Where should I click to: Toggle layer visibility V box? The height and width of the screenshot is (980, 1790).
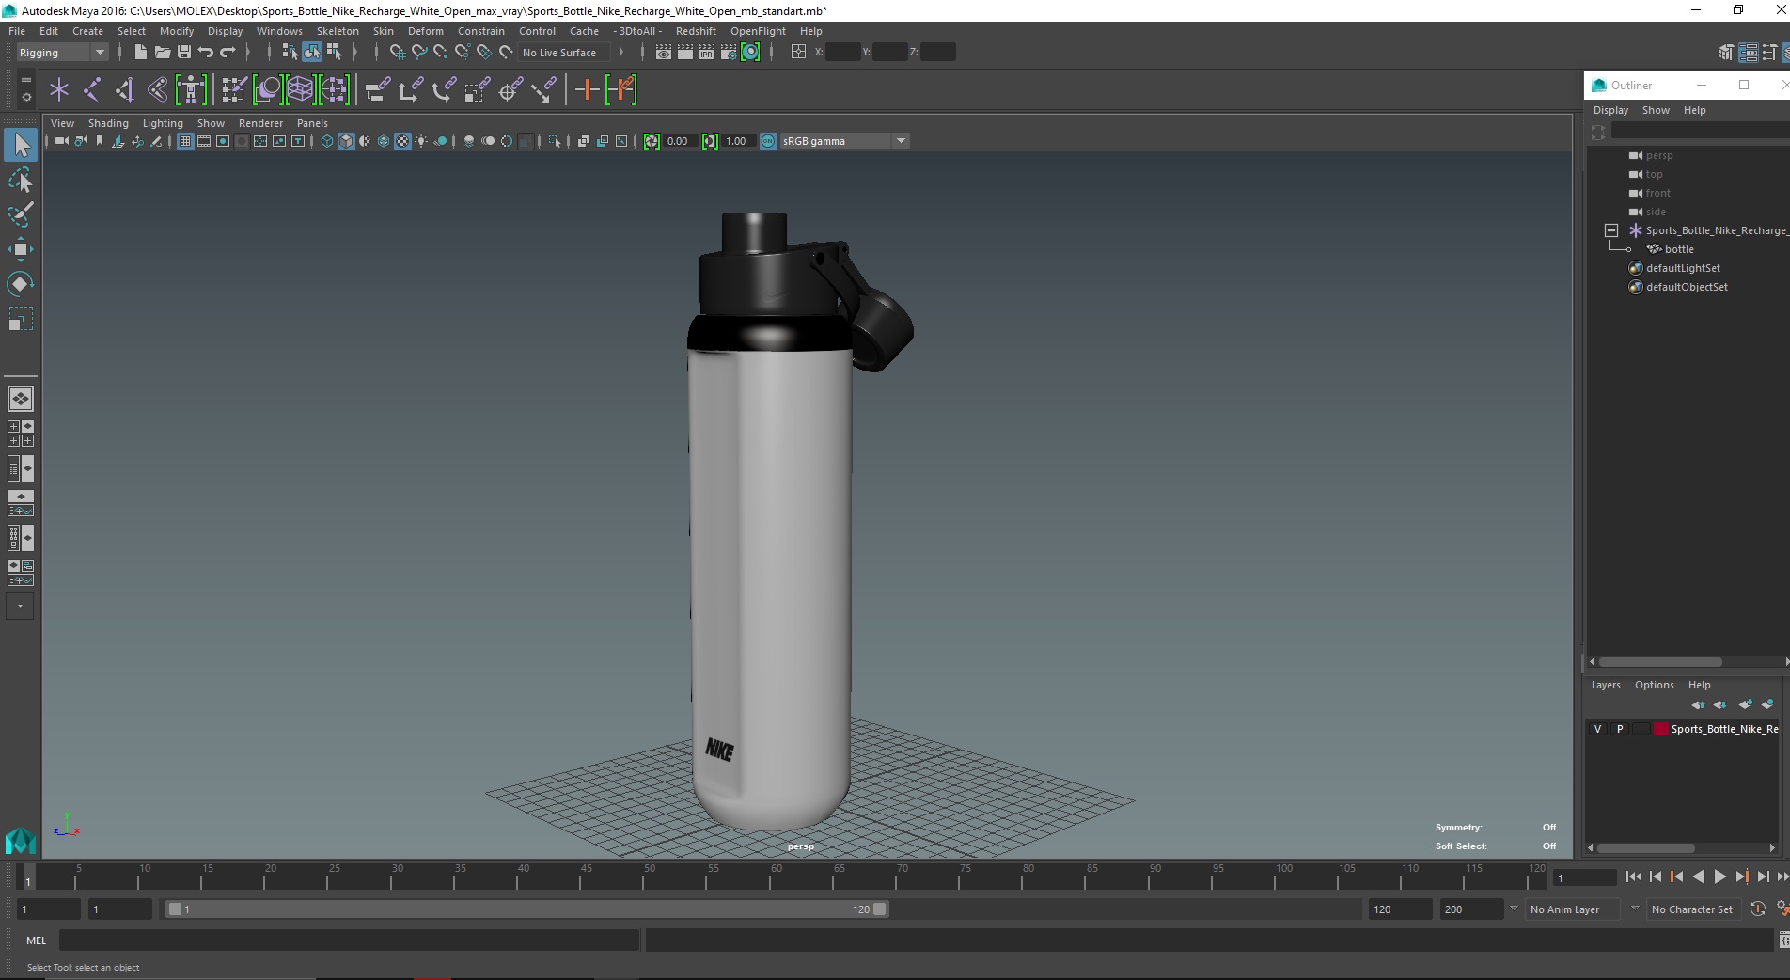(x=1597, y=729)
